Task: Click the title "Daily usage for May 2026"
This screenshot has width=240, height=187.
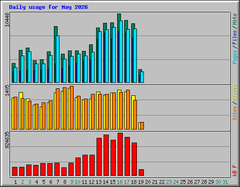Action: [48, 7]
